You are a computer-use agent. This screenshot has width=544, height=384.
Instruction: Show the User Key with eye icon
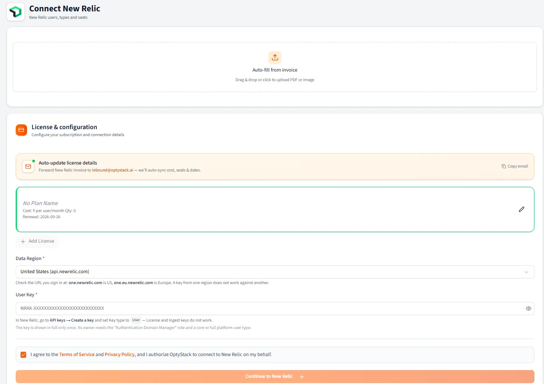point(528,309)
